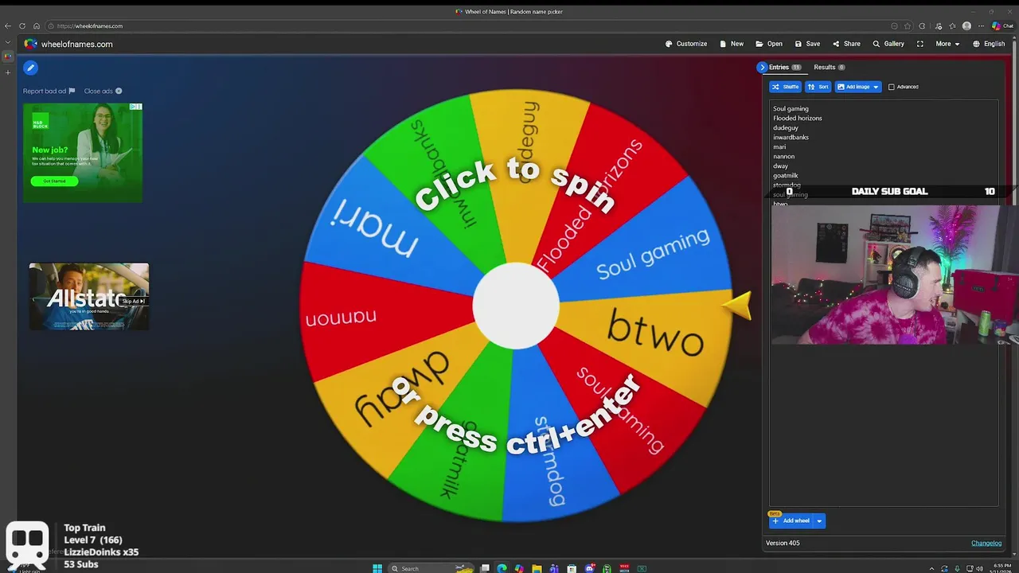Add a new browser tab

[x=8, y=72]
